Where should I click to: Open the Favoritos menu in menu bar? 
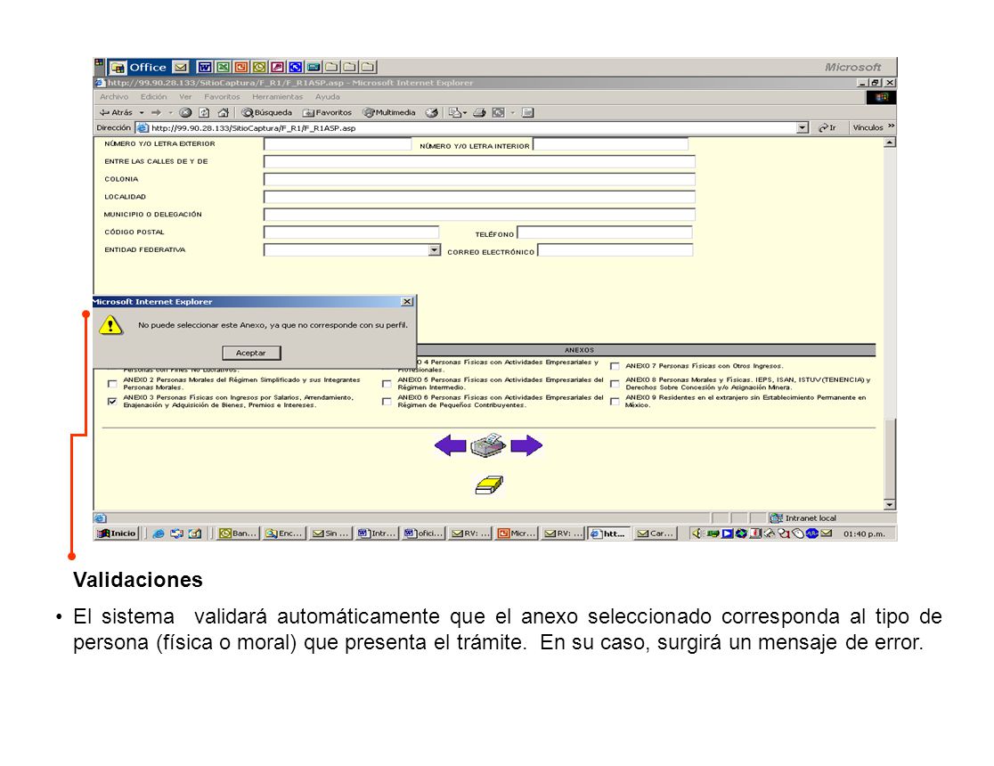222,97
